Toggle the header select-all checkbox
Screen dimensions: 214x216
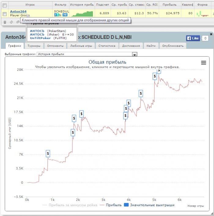point(5,5)
